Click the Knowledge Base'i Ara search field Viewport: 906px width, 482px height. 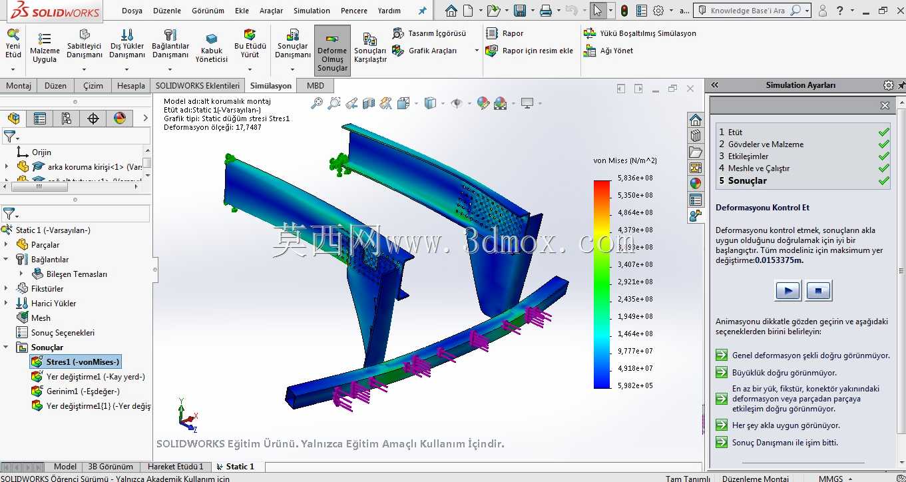pyautogui.click(x=748, y=11)
